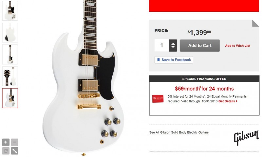Click the quantity input field
262x157 pixels.
(162, 45)
